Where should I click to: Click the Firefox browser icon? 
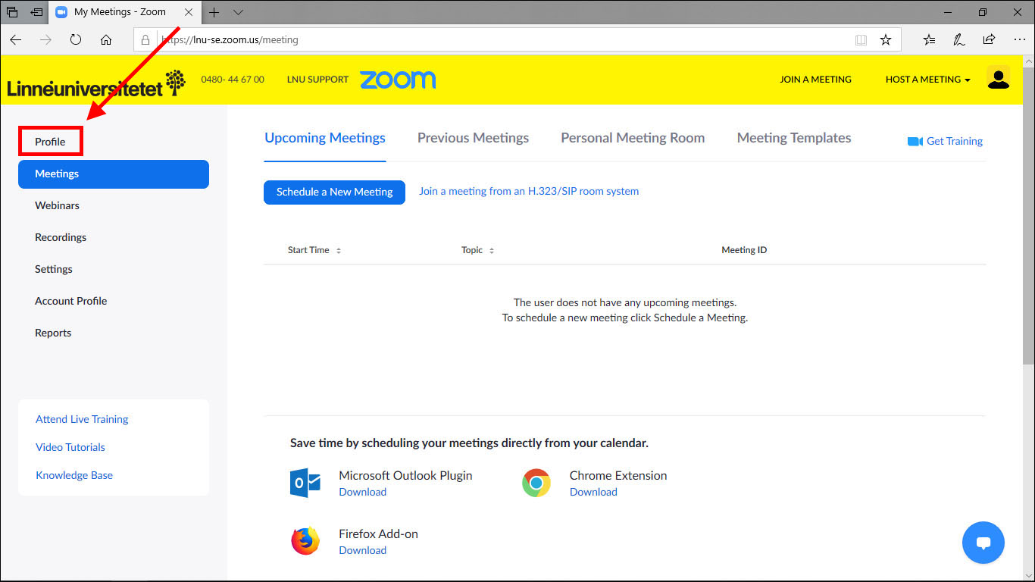click(305, 541)
